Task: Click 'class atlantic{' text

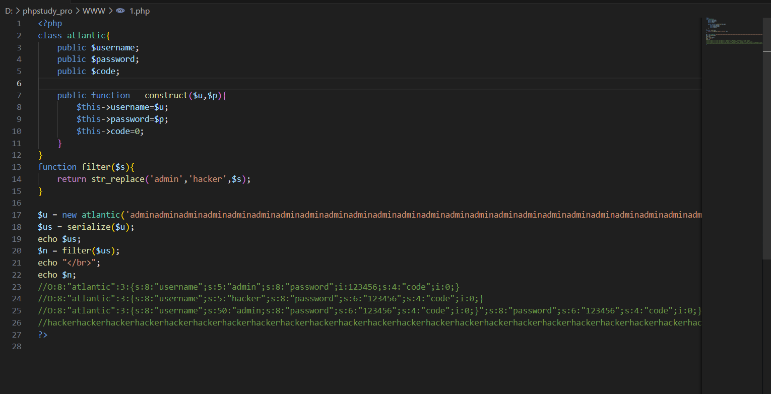Action: [74, 35]
